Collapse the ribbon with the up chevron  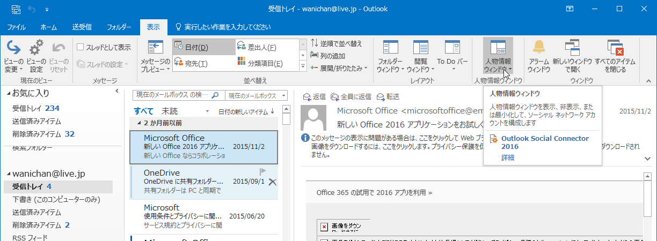[x=648, y=80]
